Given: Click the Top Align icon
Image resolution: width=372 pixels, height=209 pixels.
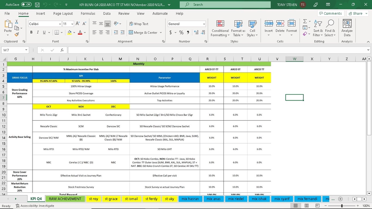Looking at the screenshot, I should pyautogui.click(x=95, y=24).
